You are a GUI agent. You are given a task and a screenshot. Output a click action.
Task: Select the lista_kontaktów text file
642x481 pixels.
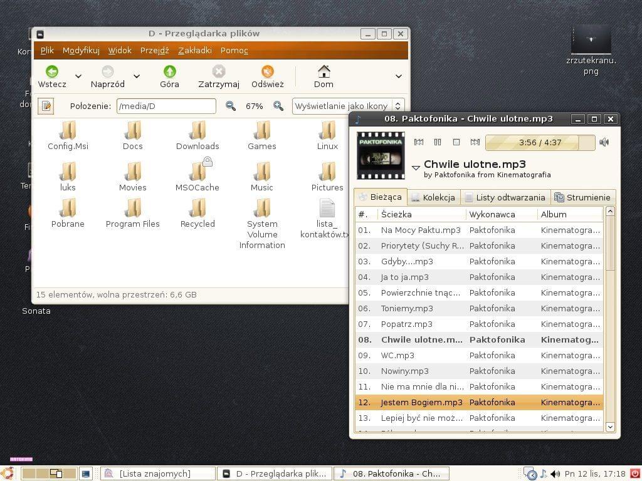pyautogui.click(x=325, y=219)
